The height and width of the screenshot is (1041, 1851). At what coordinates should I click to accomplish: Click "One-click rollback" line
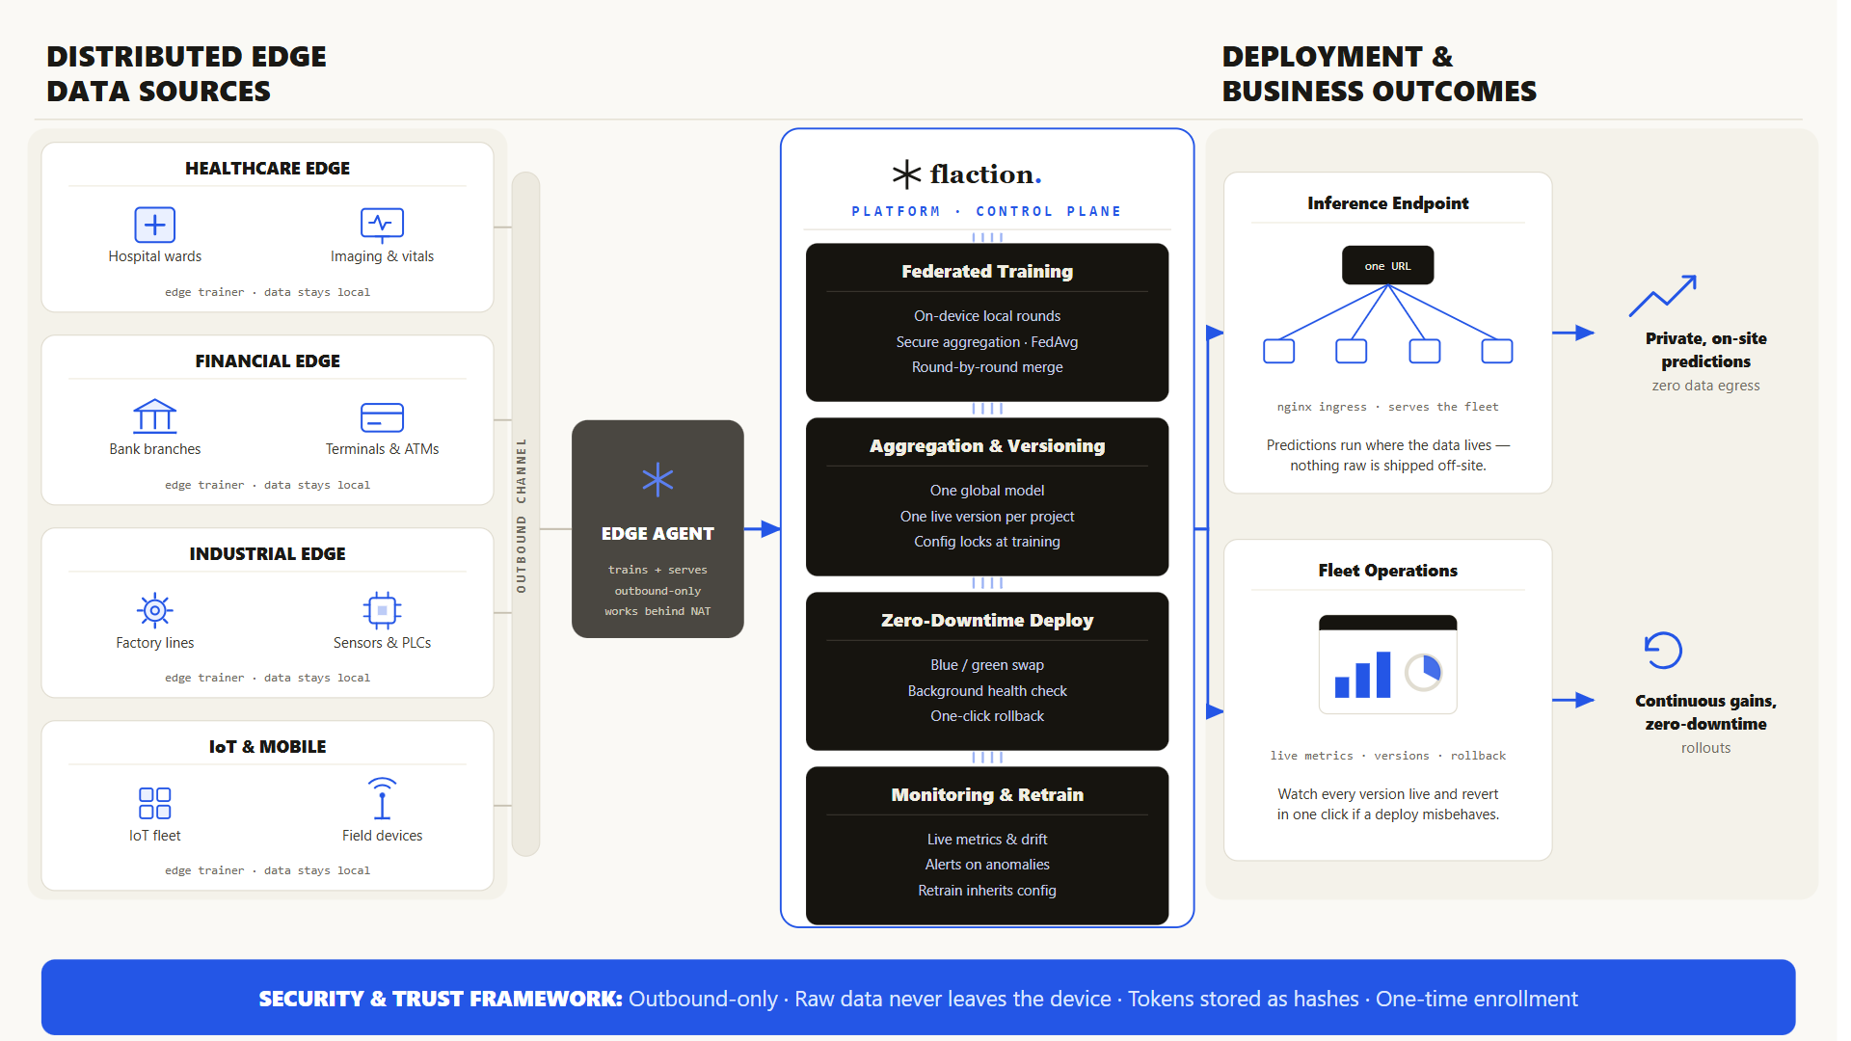click(x=987, y=716)
